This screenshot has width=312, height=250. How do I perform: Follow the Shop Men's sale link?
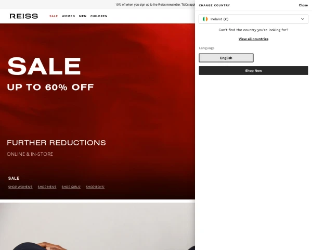[x=47, y=187]
